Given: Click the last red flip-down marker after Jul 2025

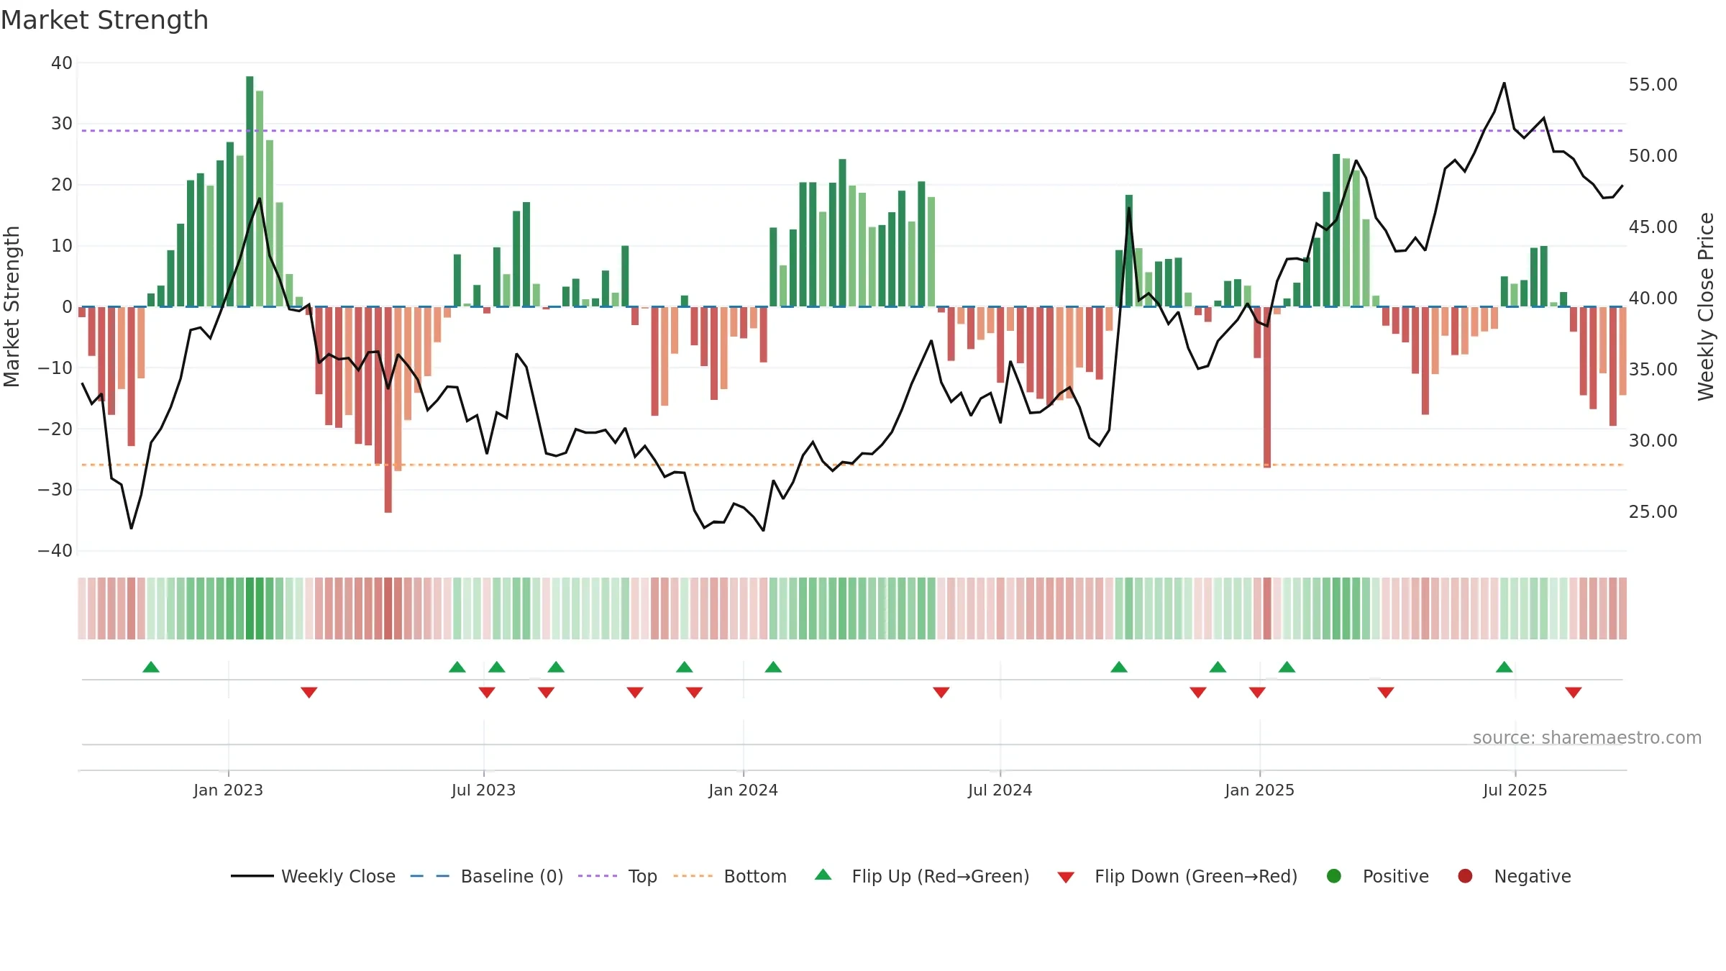Looking at the screenshot, I should [1574, 693].
